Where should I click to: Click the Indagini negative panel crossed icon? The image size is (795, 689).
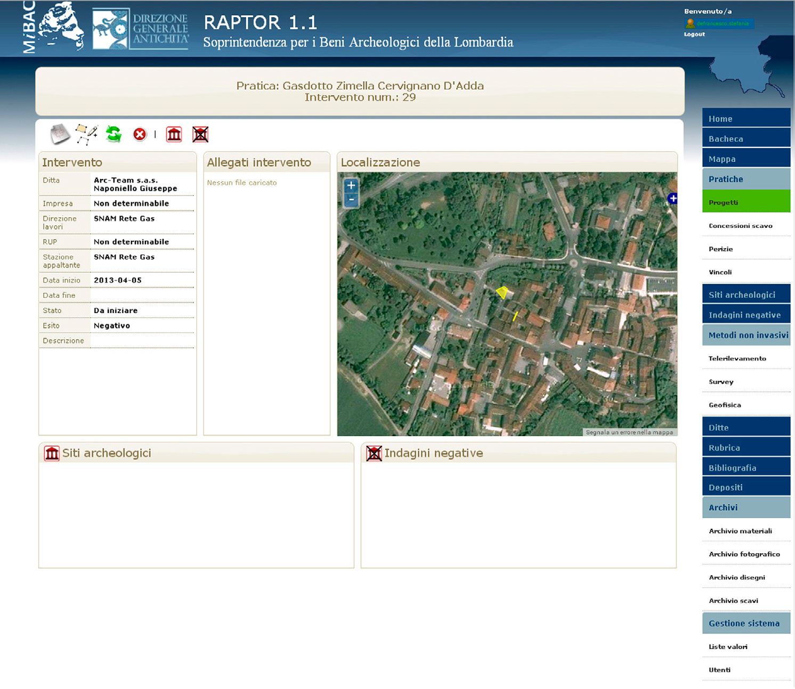[x=374, y=453]
